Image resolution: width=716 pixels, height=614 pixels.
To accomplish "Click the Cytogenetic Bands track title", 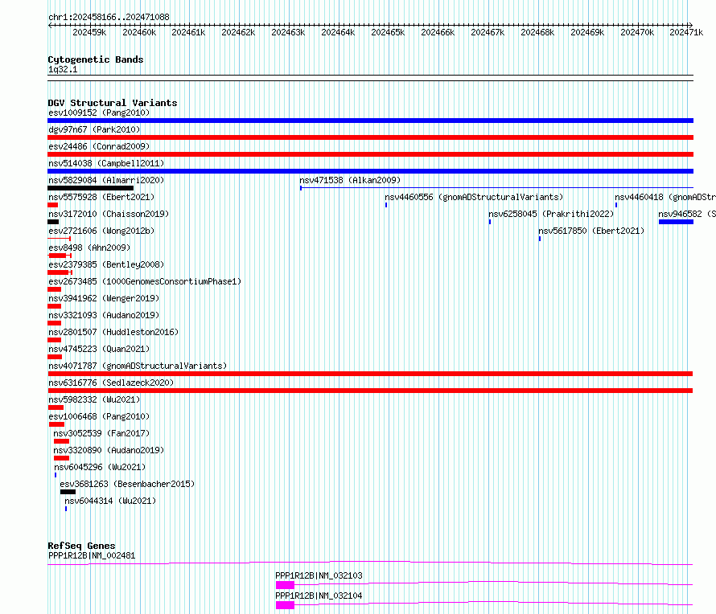I will tap(96, 59).
